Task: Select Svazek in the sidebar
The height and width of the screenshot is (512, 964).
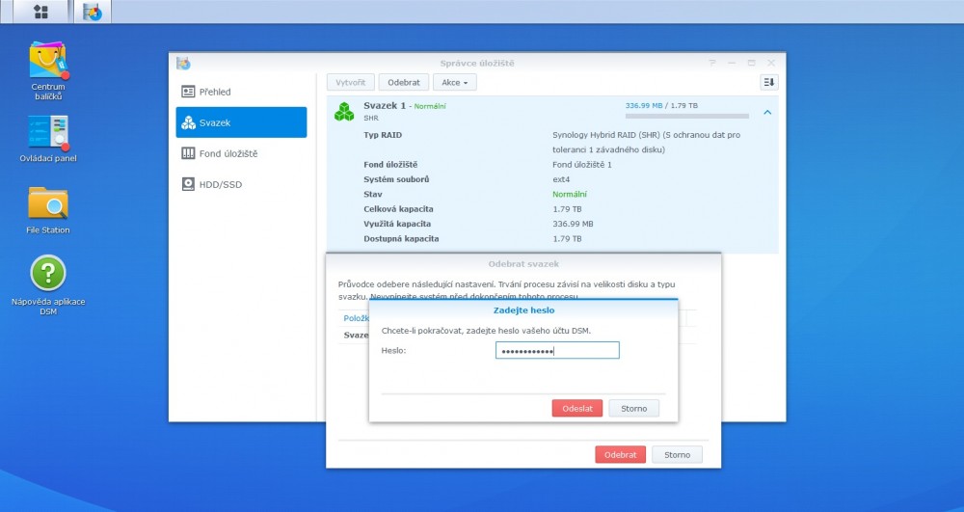Action: (241, 122)
